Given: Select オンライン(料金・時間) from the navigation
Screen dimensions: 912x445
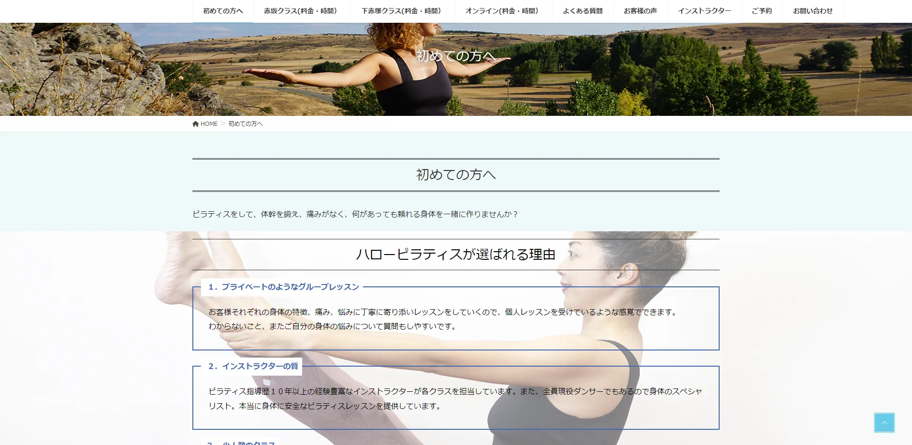Looking at the screenshot, I should pyautogui.click(x=503, y=11).
